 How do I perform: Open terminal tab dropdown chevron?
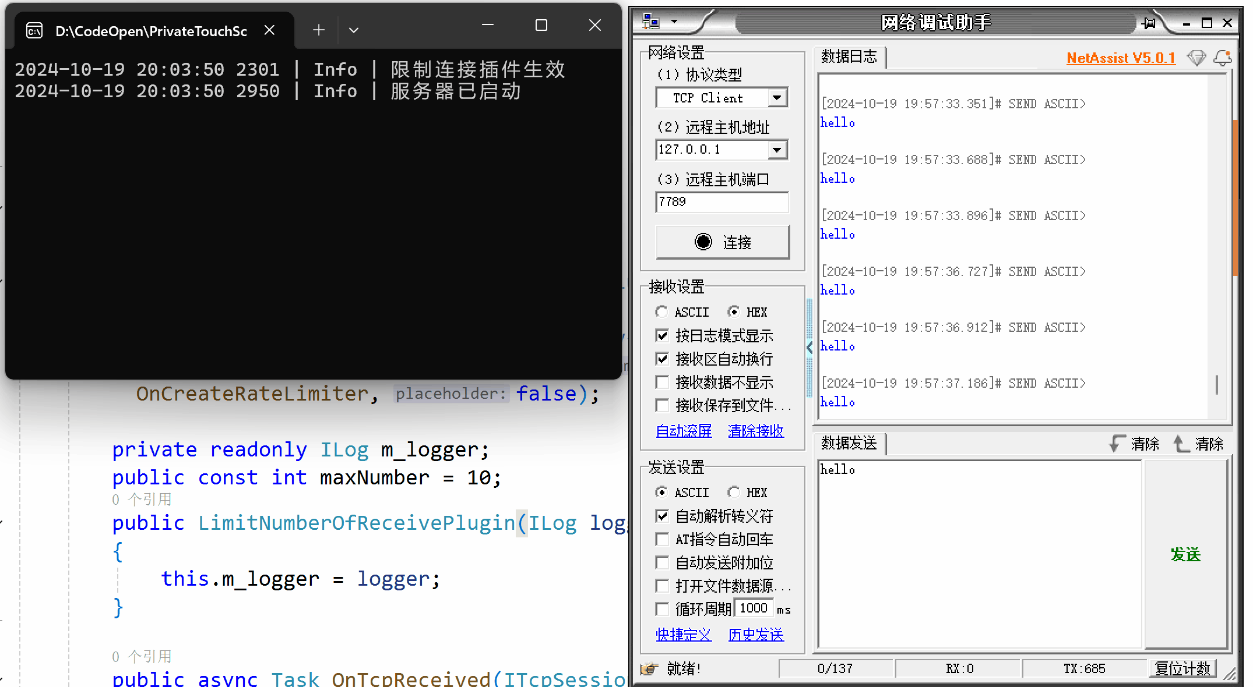(x=353, y=30)
